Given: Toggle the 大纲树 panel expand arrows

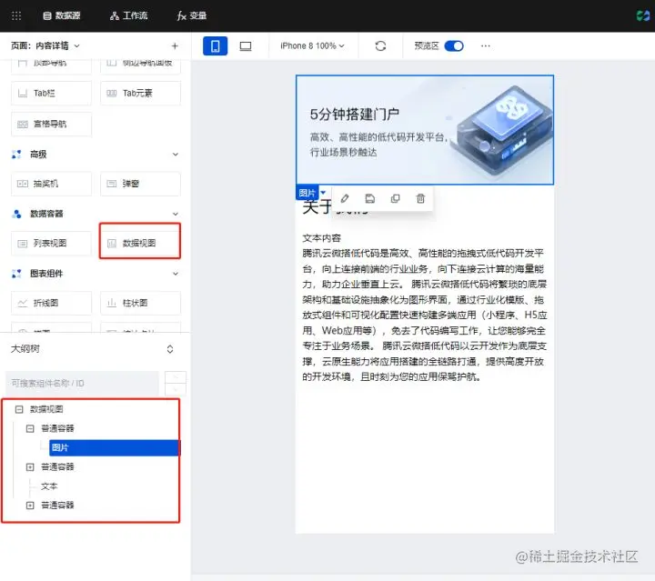Looking at the screenshot, I should [x=170, y=349].
